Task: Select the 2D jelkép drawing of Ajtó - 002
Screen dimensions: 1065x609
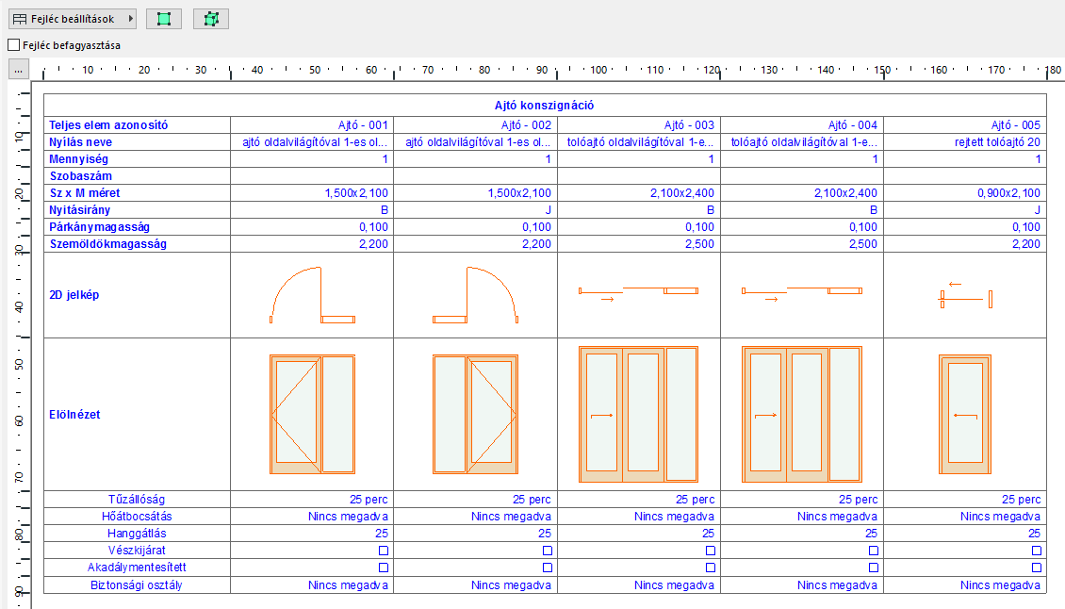Action: (475, 294)
